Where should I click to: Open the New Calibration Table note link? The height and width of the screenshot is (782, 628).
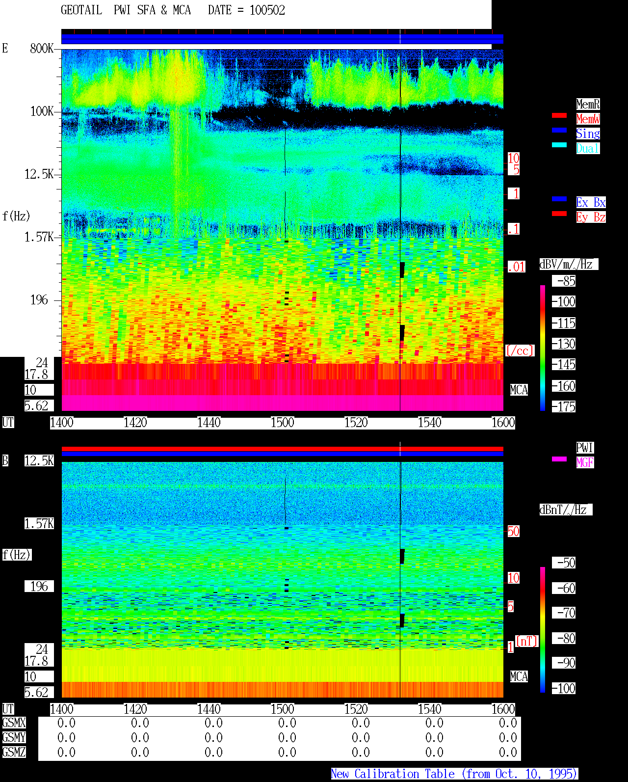pyautogui.click(x=454, y=774)
